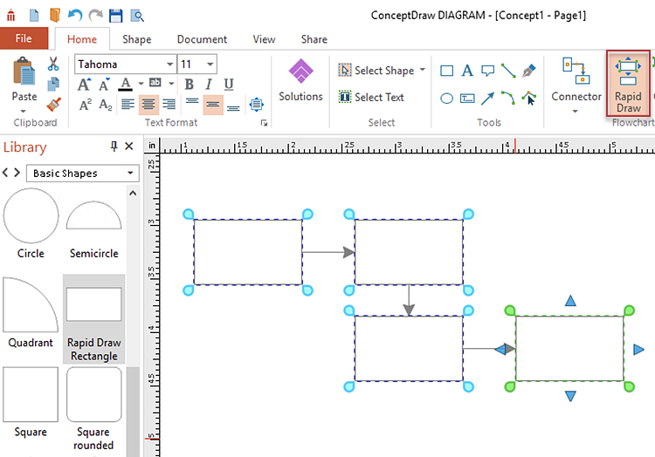Screen dimensions: 655x457
Task: Undo the last action
Action: click(75, 16)
